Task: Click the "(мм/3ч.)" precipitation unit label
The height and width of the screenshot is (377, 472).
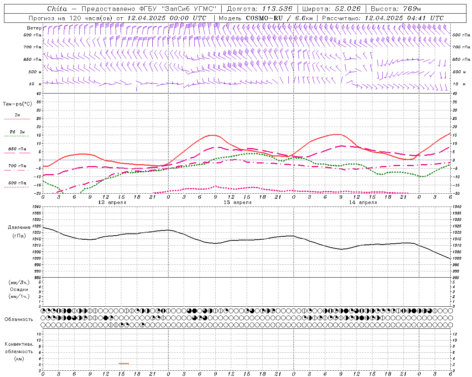Action: coord(19,282)
